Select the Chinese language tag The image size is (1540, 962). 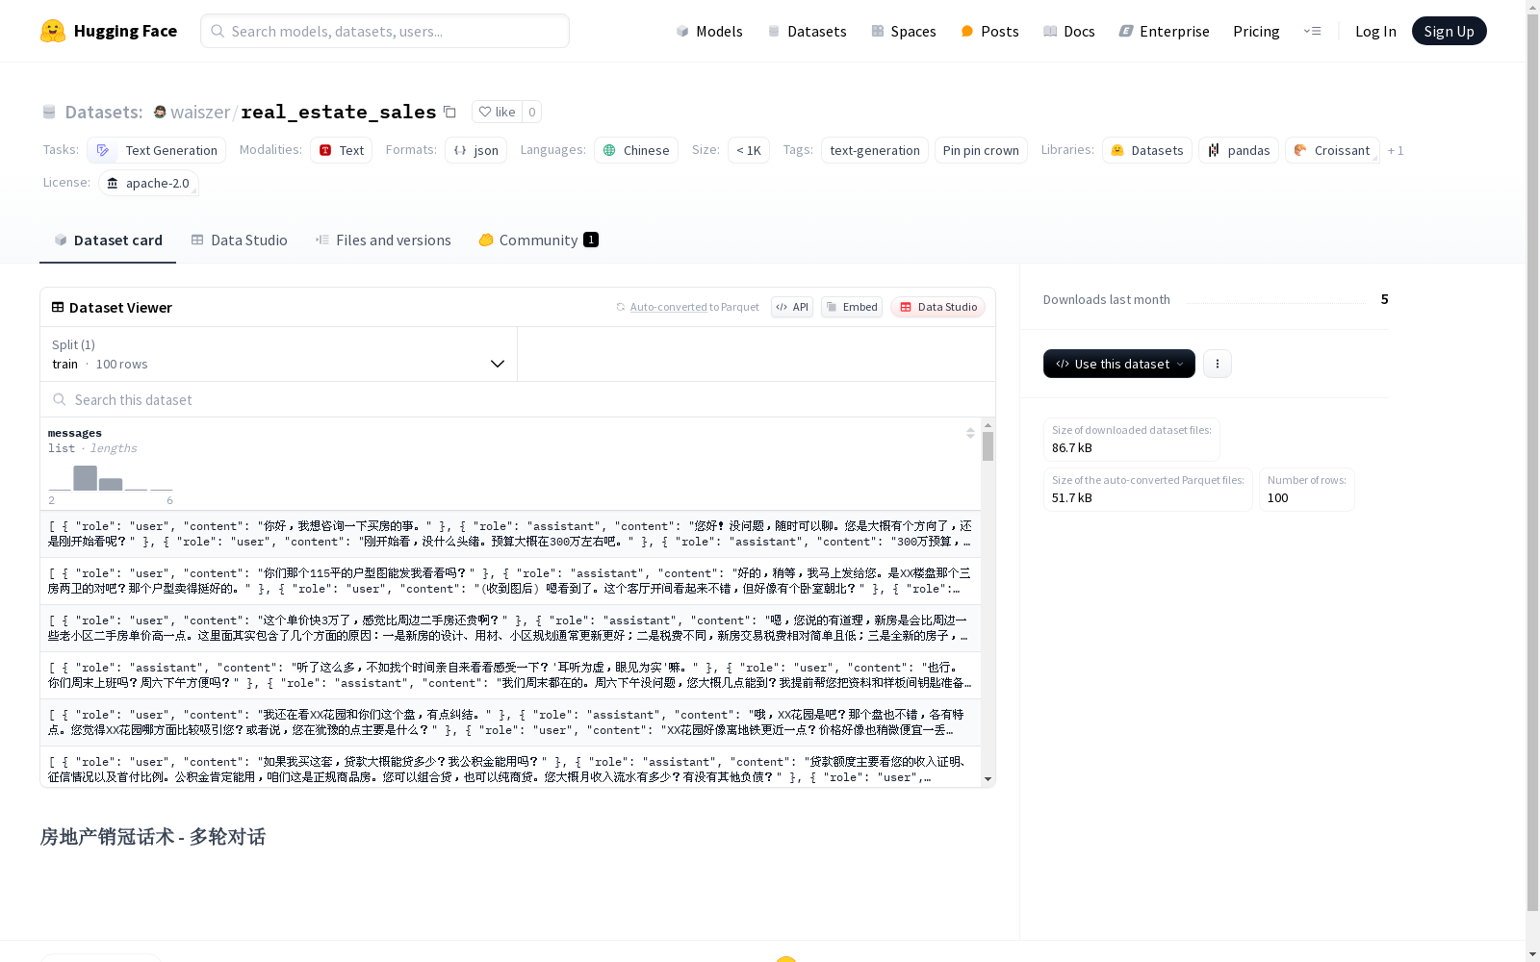click(x=636, y=150)
